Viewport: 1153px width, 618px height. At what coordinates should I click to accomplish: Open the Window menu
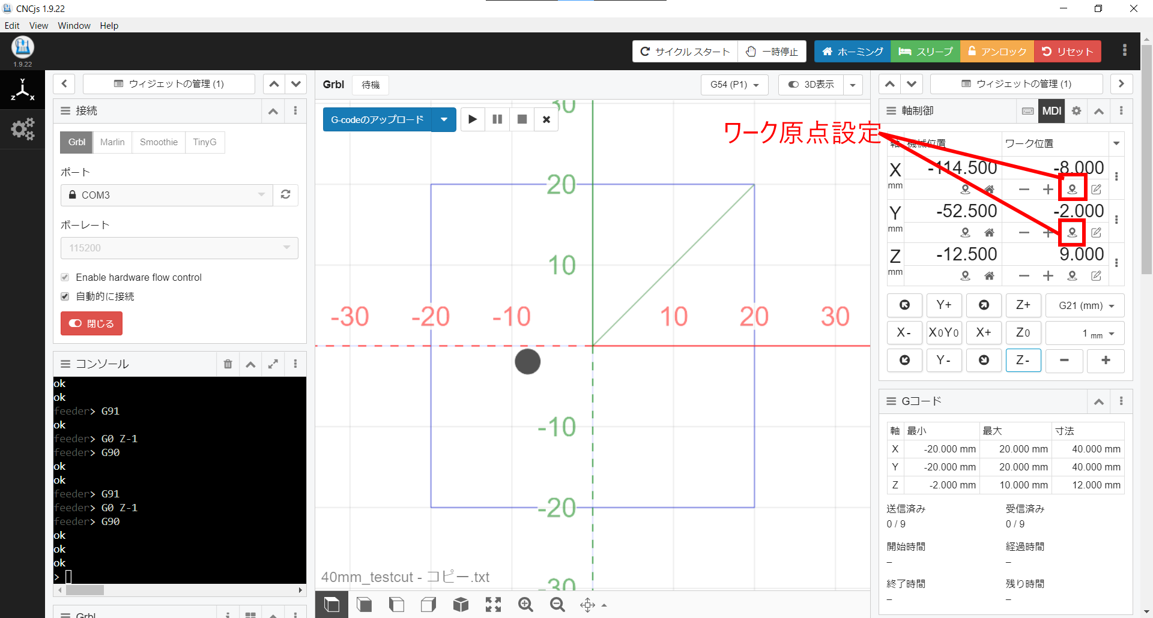point(74,26)
